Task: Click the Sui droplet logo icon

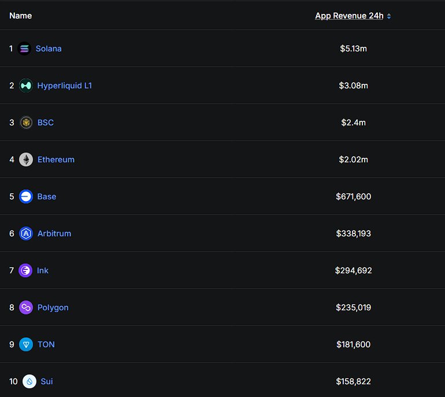Action: (29, 381)
